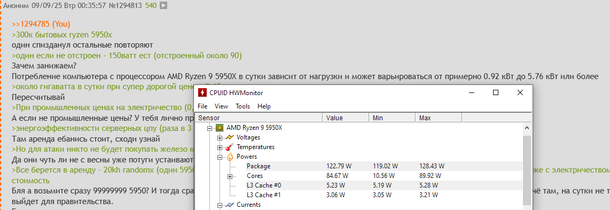Click the Package maximum 128.43 W
The width and height of the screenshot is (610, 210).
click(x=432, y=166)
